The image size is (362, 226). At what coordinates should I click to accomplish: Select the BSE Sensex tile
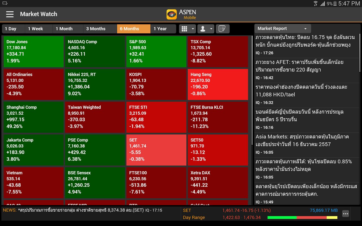95,182
